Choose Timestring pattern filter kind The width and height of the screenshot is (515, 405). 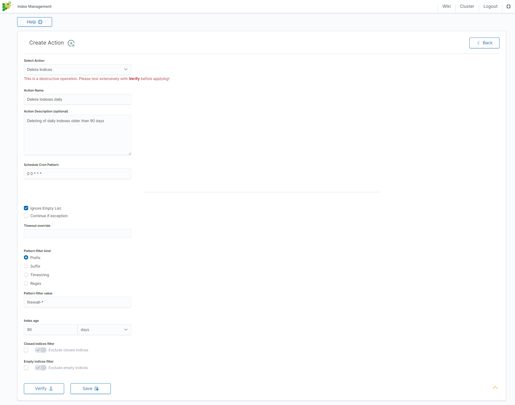point(26,275)
